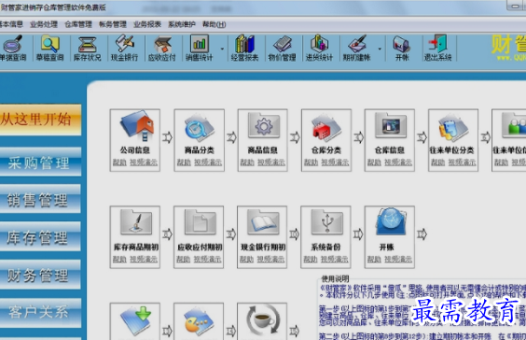Open 期初建帐 toolbar icon
Viewport: 526px width, 340px height.
point(356,49)
